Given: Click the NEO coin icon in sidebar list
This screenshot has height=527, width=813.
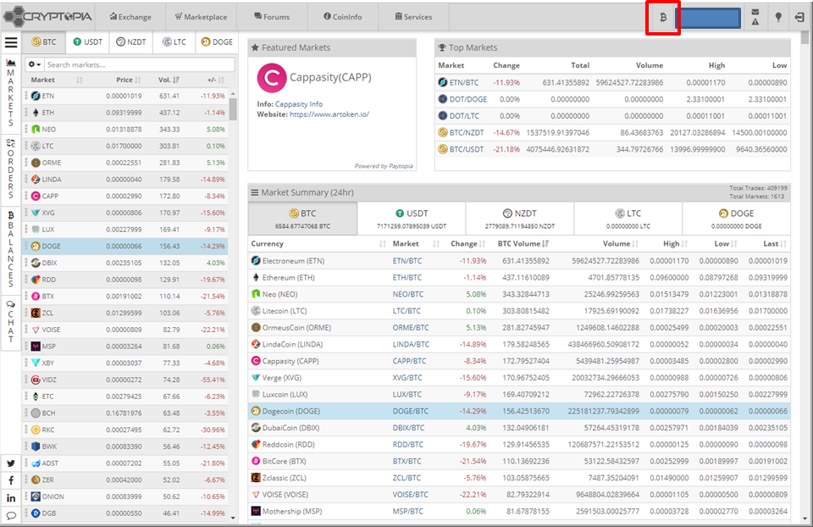Looking at the screenshot, I should pos(36,129).
